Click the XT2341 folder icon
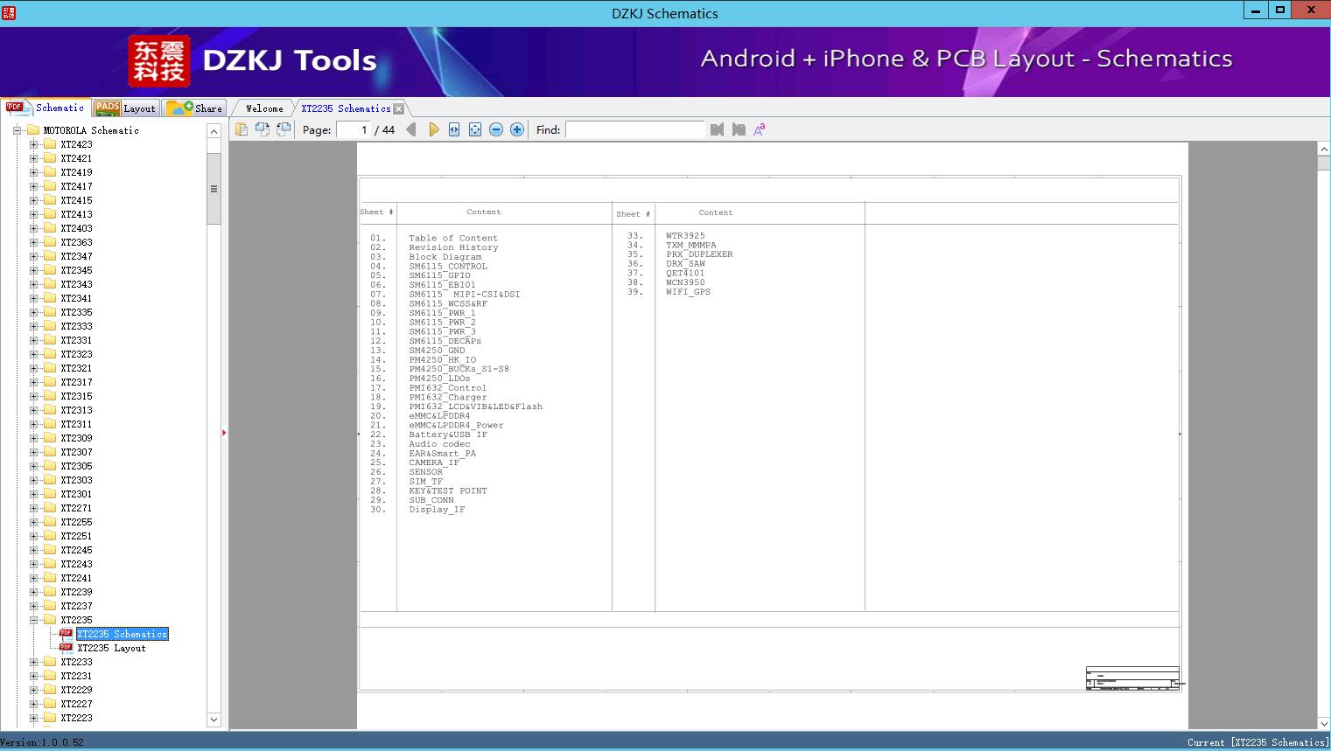Image resolution: width=1331 pixels, height=751 pixels. (50, 298)
